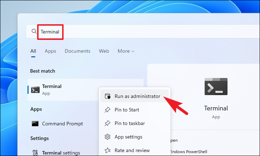Click the gear icon beside App settings
The height and width of the screenshot is (156, 260).
(x=107, y=137)
